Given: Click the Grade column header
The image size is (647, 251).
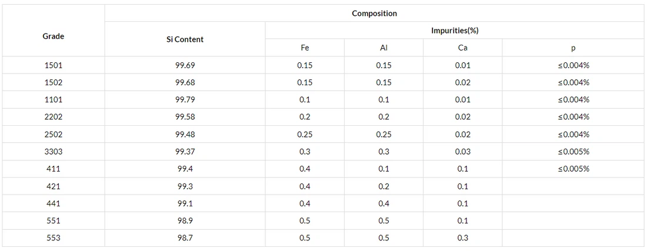Looking at the screenshot, I should tap(54, 36).
